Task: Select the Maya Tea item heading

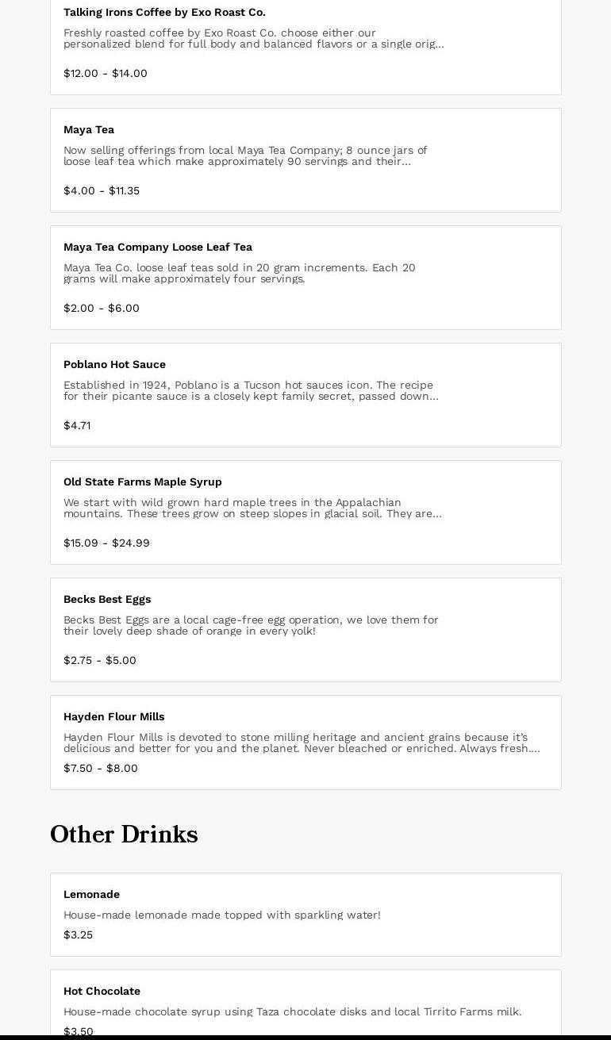Action: pos(89,130)
